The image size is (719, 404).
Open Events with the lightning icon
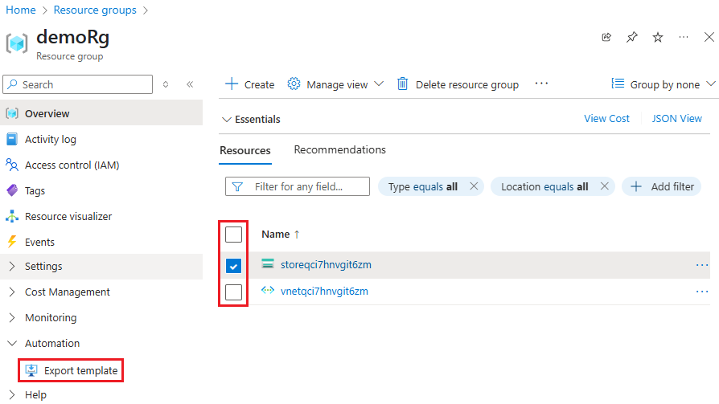[x=39, y=242]
